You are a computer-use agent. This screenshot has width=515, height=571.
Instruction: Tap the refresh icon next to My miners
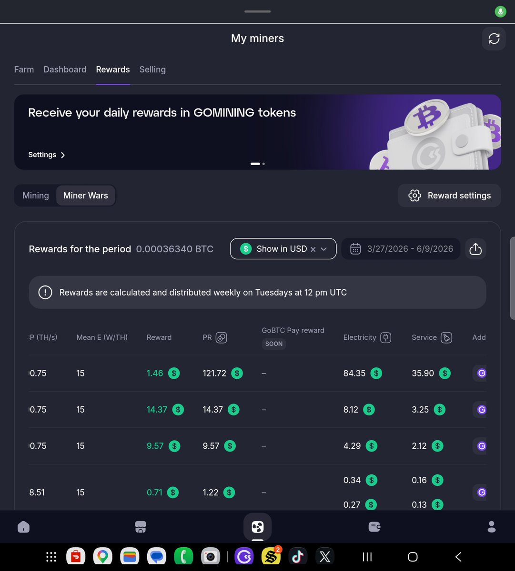tap(494, 39)
